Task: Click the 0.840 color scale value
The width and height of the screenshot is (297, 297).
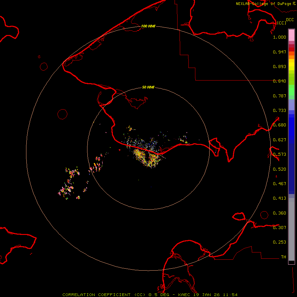Action: (x=280, y=81)
